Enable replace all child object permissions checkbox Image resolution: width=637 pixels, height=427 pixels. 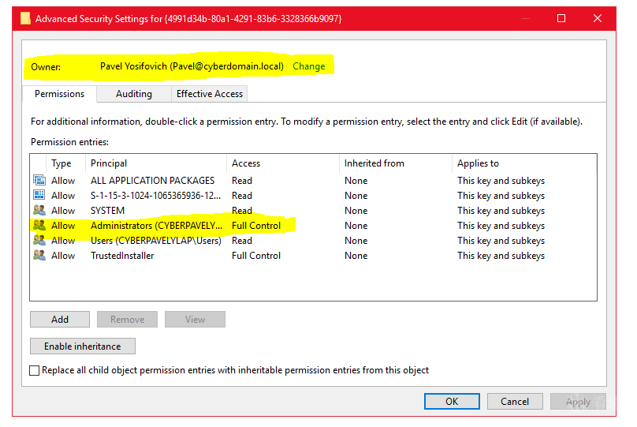35,370
